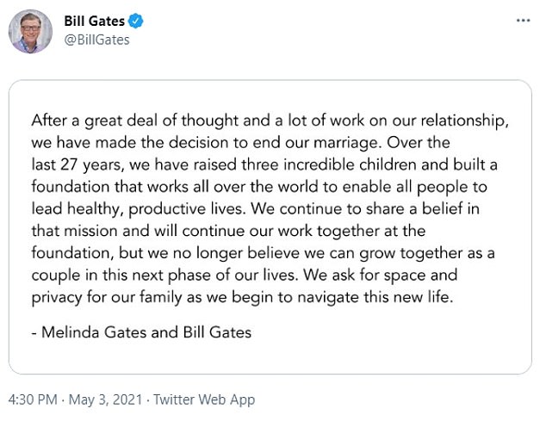Click the "4:30 PM" timestamp

33,400
